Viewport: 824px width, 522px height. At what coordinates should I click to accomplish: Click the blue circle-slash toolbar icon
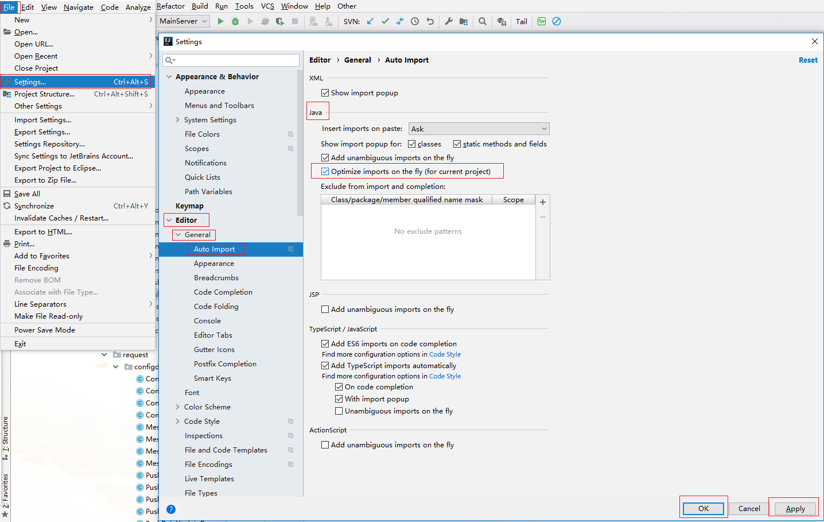pyautogui.click(x=557, y=21)
